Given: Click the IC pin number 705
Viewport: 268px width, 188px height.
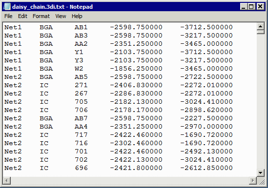Looking at the screenshot, I should point(81,102).
